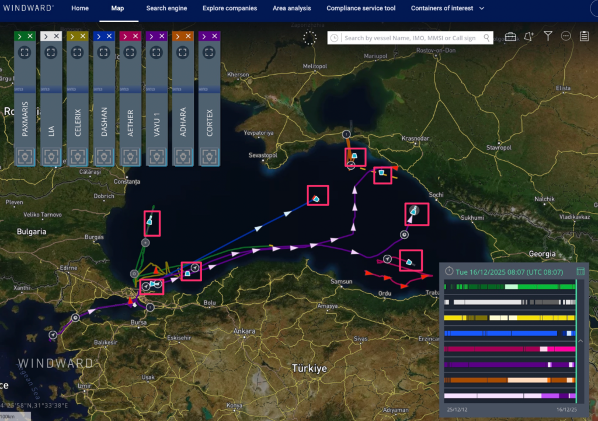Open the Area analysis tab
Image resolution: width=598 pixels, height=421 pixels.
coord(291,8)
